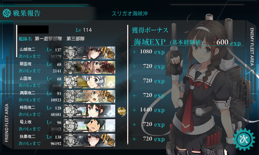Click the 海域EXP 600 exp header
Screen dimensions: 259x155
(x=187, y=42)
